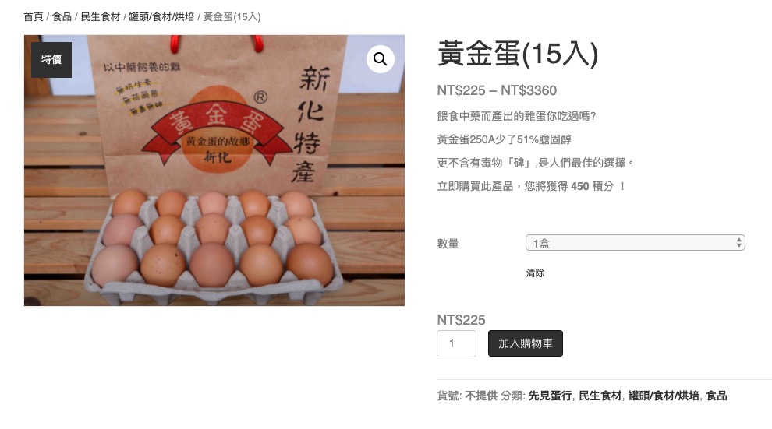Open 食品 breadcrumb link
This screenshot has width=772, height=429.
click(x=62, y=16)
